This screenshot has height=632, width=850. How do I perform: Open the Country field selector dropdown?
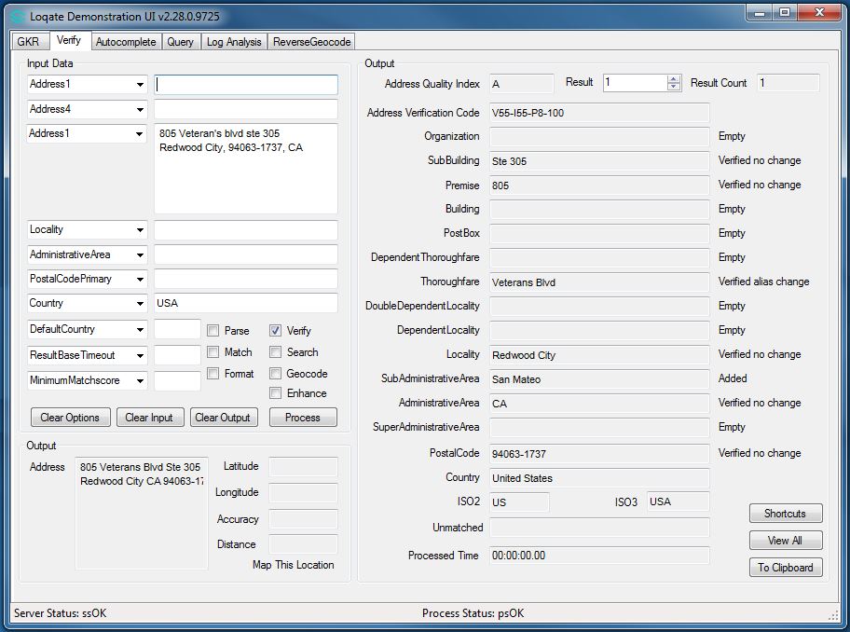click(140, 303)
